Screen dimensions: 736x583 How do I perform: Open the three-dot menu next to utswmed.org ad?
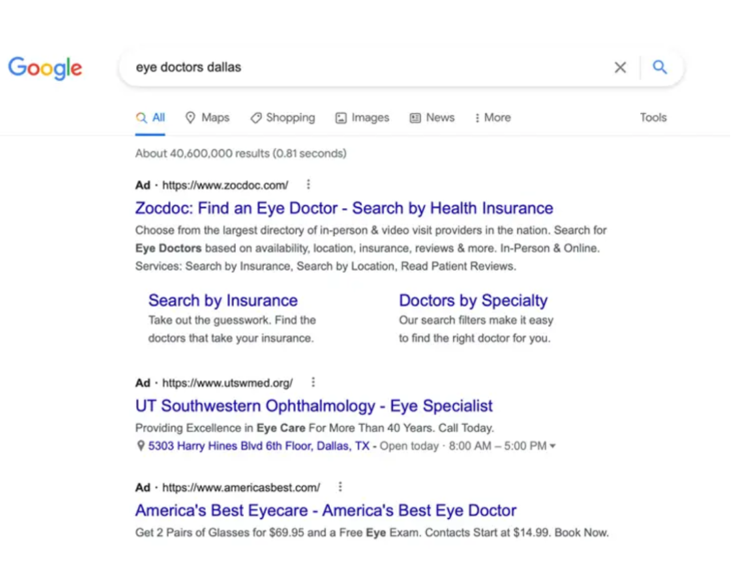(313, 382)
